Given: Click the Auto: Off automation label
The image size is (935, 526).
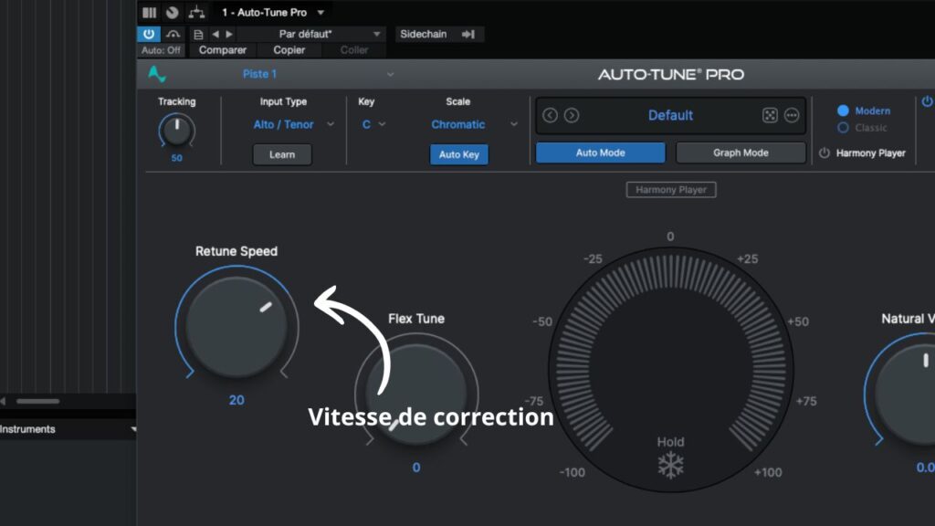Looking at the screenshot, I should click(x=161, y=50).
